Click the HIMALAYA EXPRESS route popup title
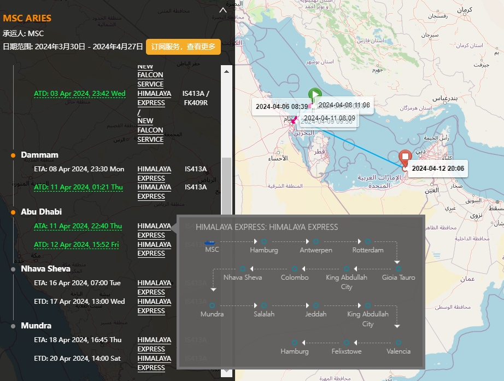This screenshot has width=504, height=381. click(x=267, y=227)
